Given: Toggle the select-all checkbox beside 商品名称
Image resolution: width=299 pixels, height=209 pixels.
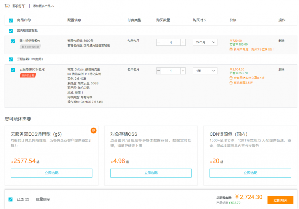Looking at the screenshot, I should coord(11,20).
